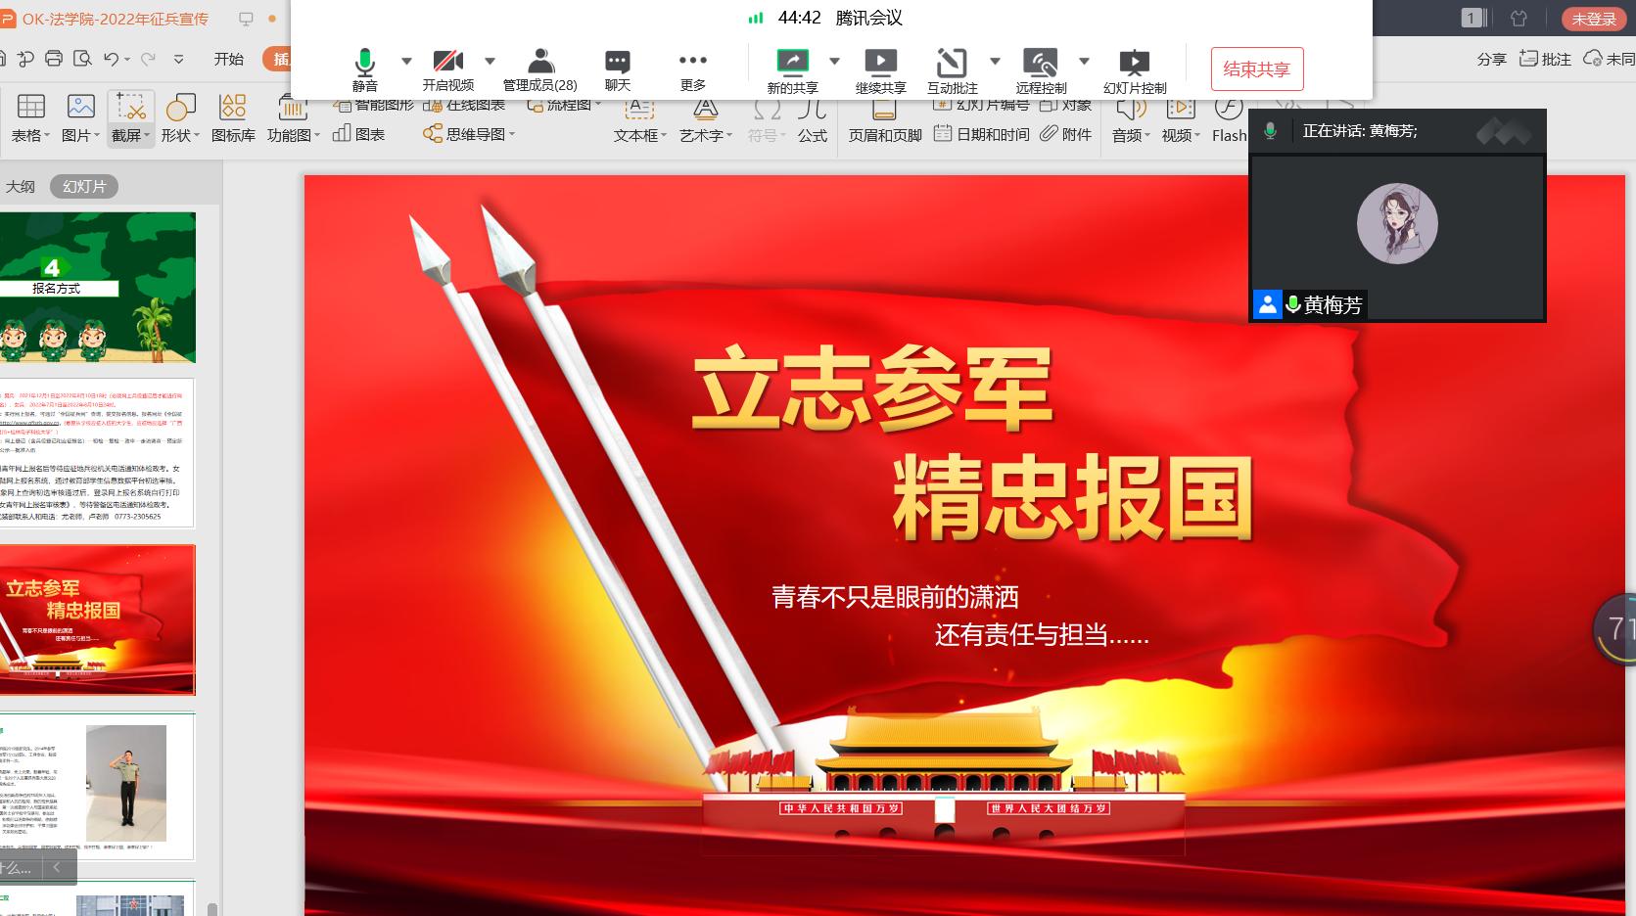The image size is (1636, 916).
Task: Select the 报名方式 slide thumbnail
Action: 98,288
